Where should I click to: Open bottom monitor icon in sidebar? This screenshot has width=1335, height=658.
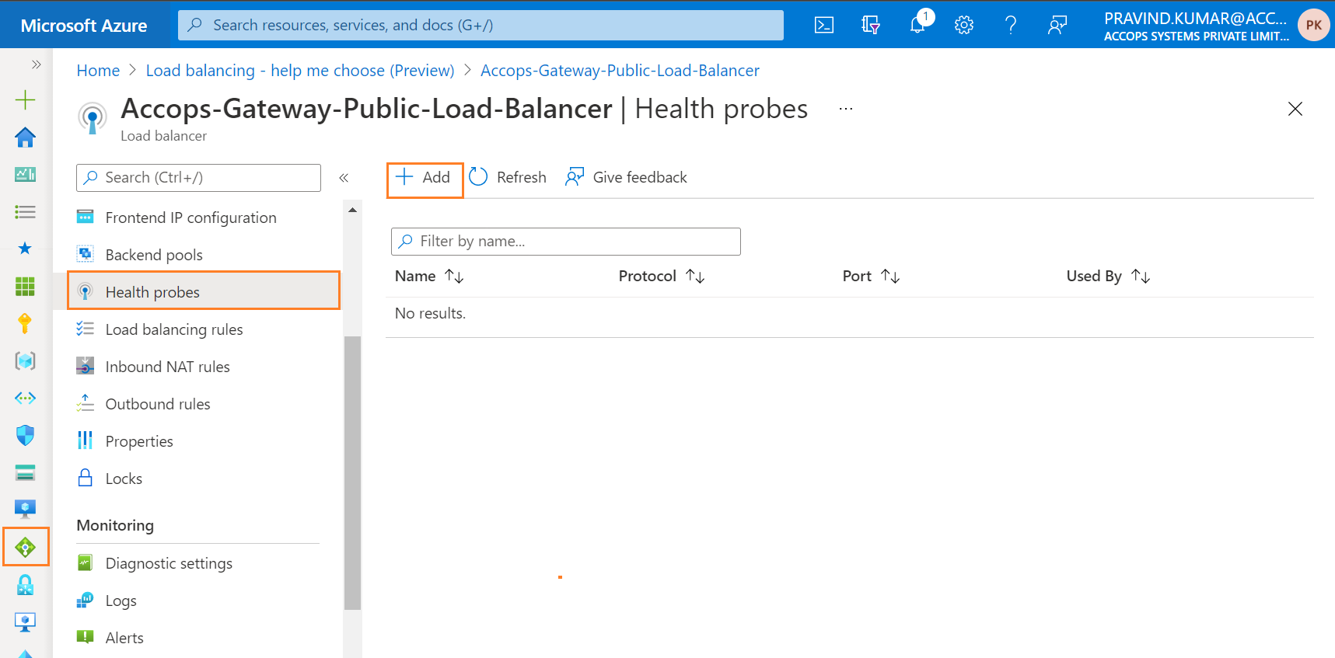tap(25, 621)
